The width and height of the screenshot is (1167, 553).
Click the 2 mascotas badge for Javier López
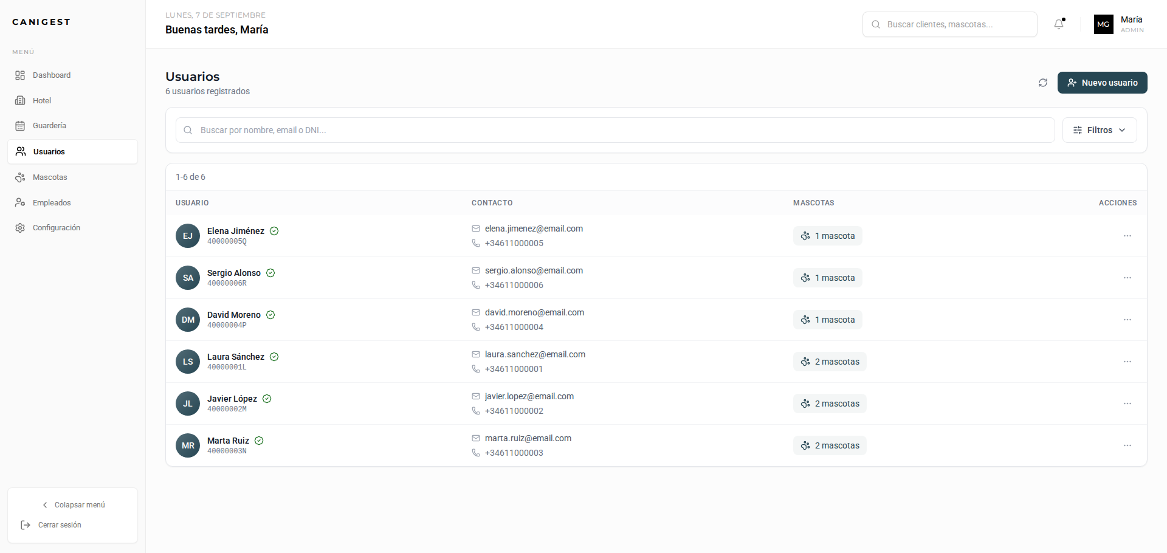tap(830, 404)
